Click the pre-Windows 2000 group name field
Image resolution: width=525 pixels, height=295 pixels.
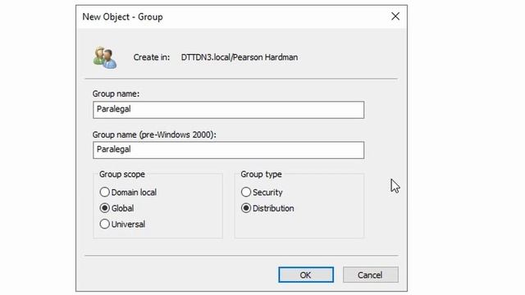click(228, 150)
